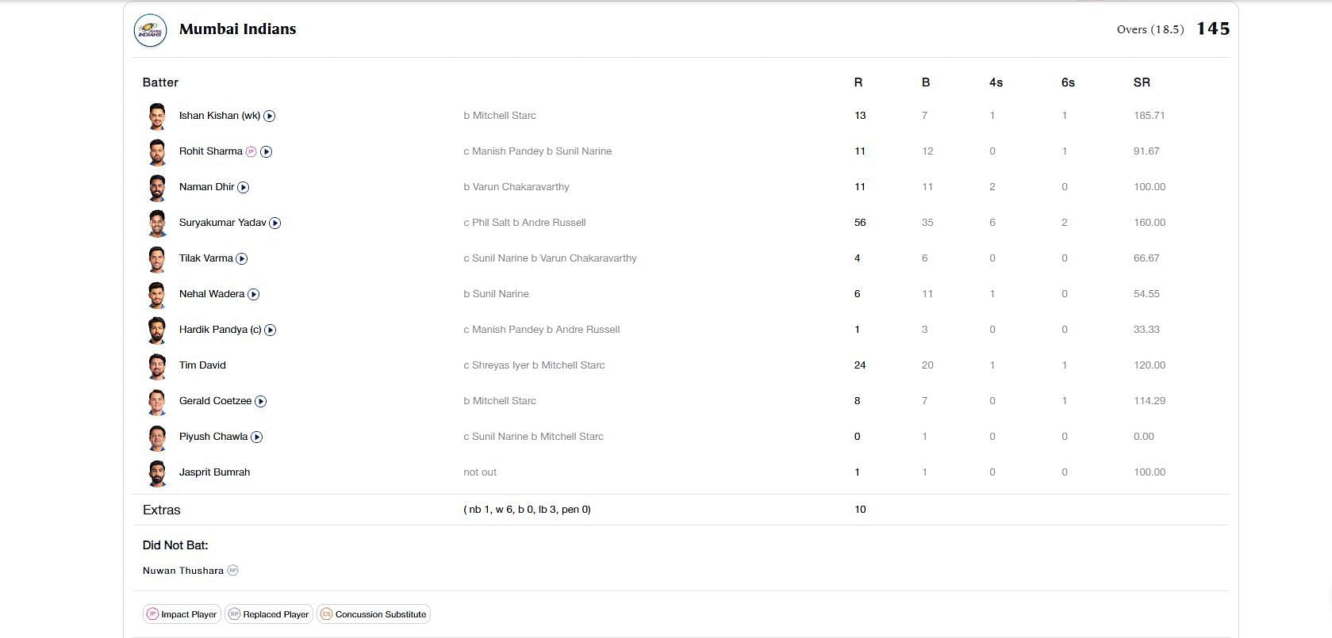The width and height of the screenshot is (1332, 638).
Task: Play video icon next to Naman Dhir
Action: [244, 187]
